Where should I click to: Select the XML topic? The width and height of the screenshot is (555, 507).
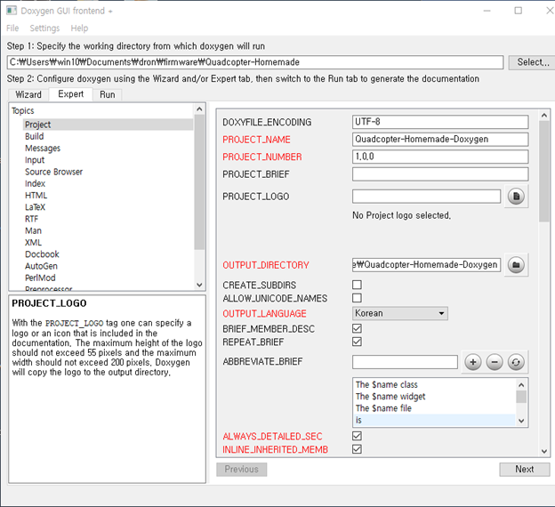coord(33,243)
